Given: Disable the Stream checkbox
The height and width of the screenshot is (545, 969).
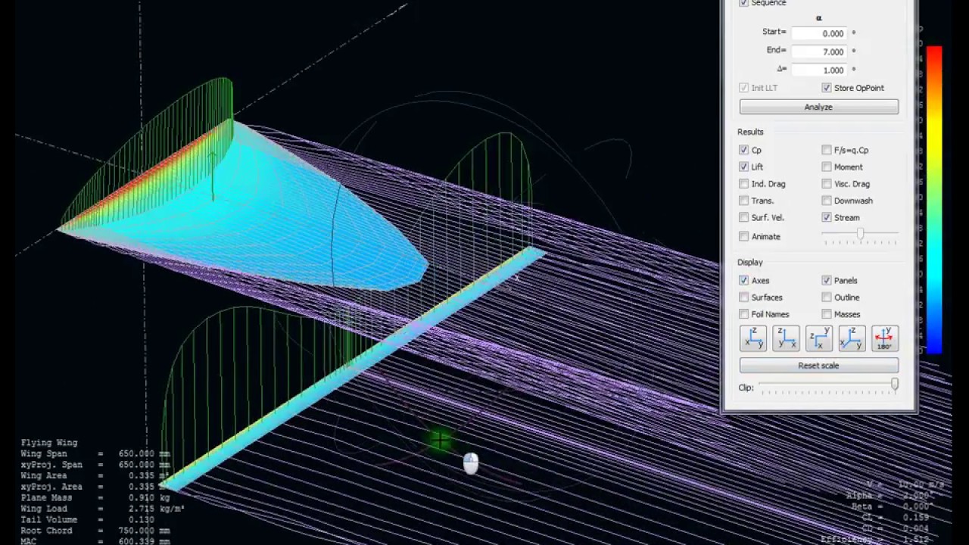Looking at the screenshot, I should point(827,217).
